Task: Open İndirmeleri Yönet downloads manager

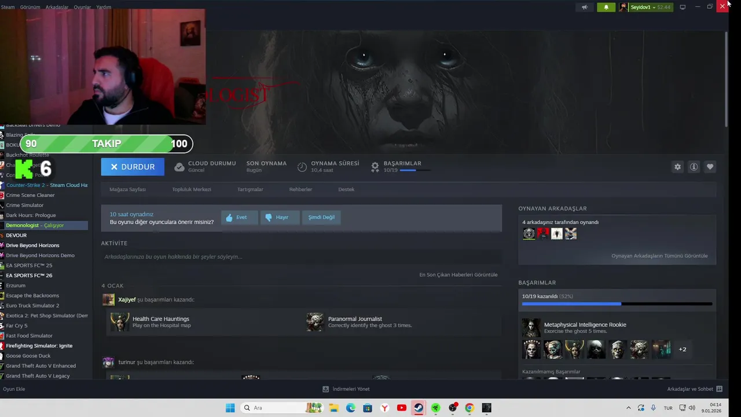Action: (x=346, y=389)
